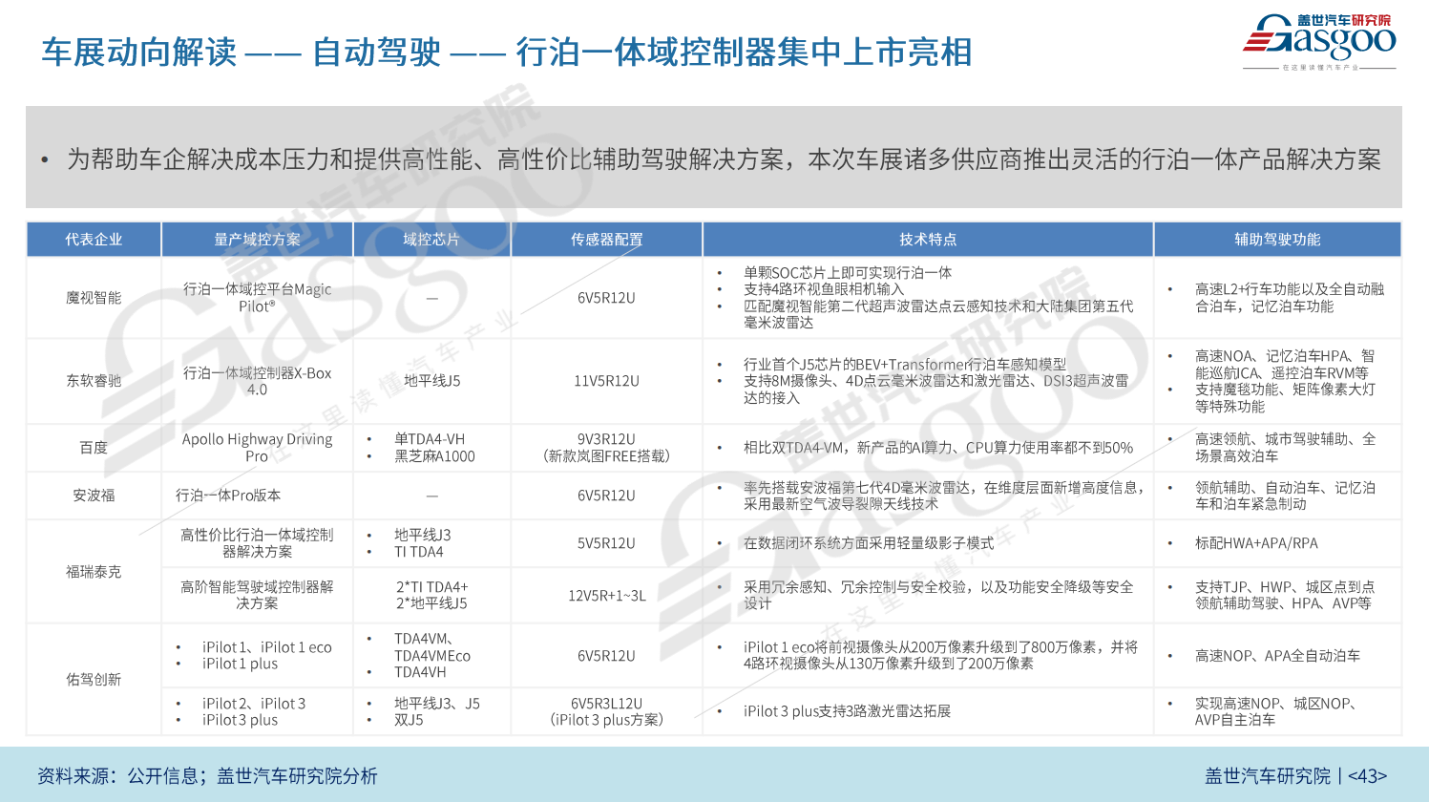Click the 安波福第七代4D毫米波雷达 feature text
This screenshot has width=1429, height=802.
[x=944, y=496]
